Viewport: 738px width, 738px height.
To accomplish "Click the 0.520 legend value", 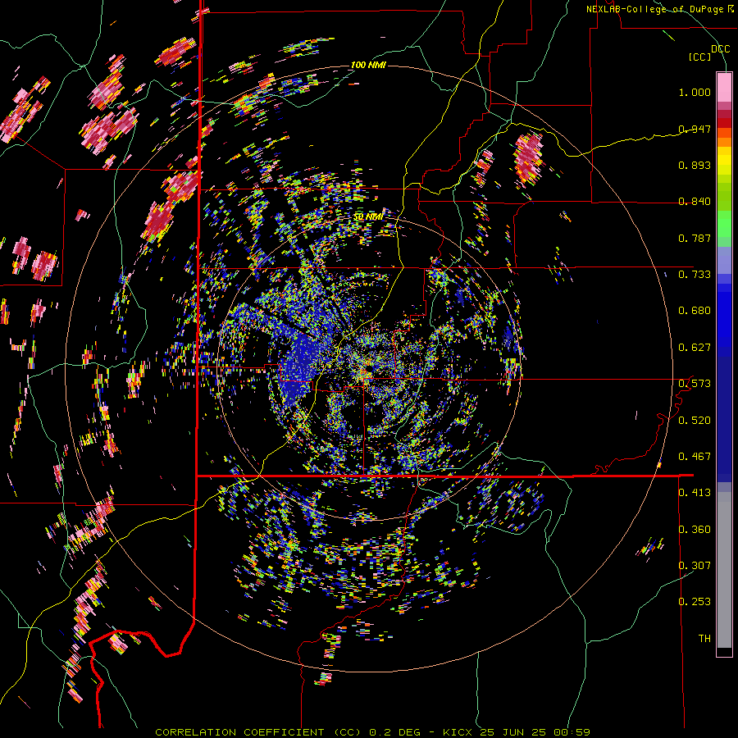I will [x=695, y=420].
